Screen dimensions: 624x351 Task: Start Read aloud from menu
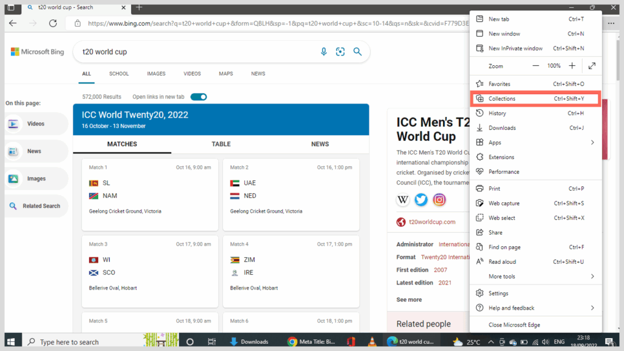click(x=535, y=262)
